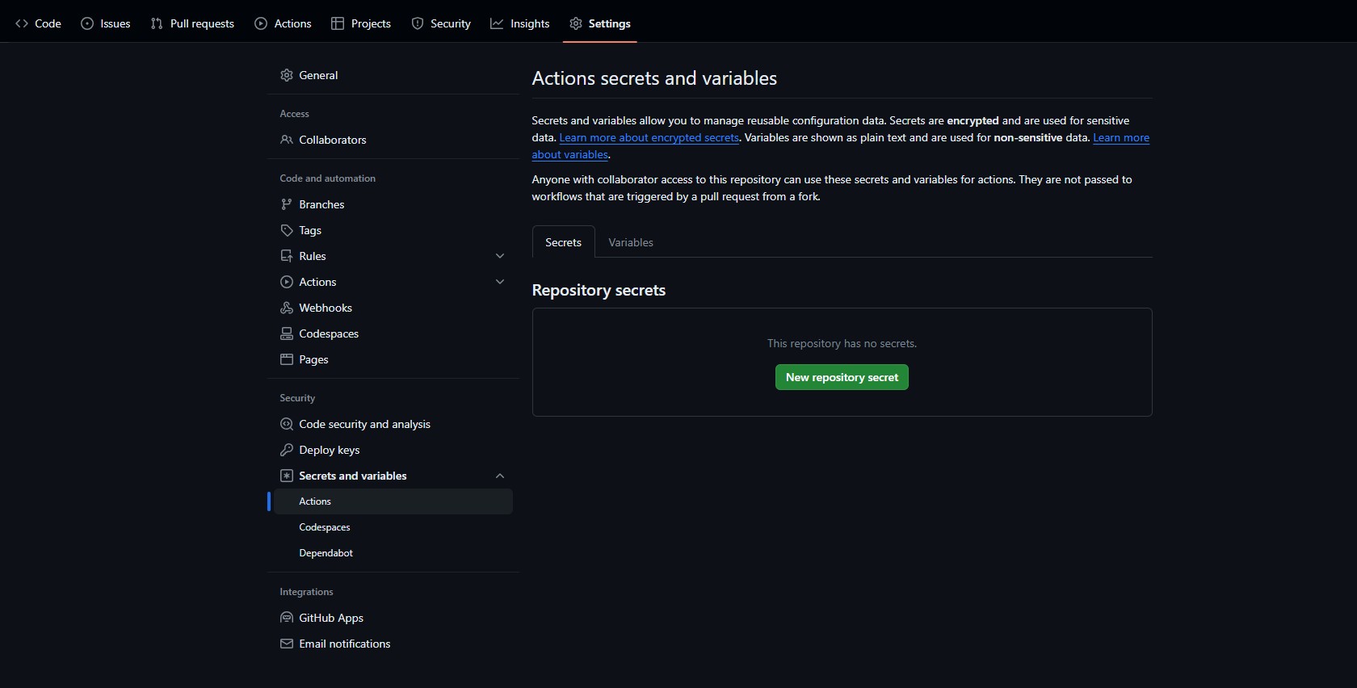Viewport: 1357px width, 688px height.
Task: Click the Codespaces icon in Code and automation
Action: point(286,334)
